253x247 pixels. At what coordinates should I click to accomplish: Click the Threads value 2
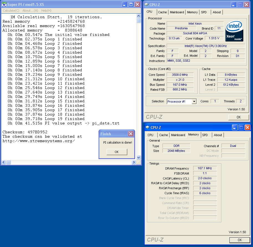[241, 101]
